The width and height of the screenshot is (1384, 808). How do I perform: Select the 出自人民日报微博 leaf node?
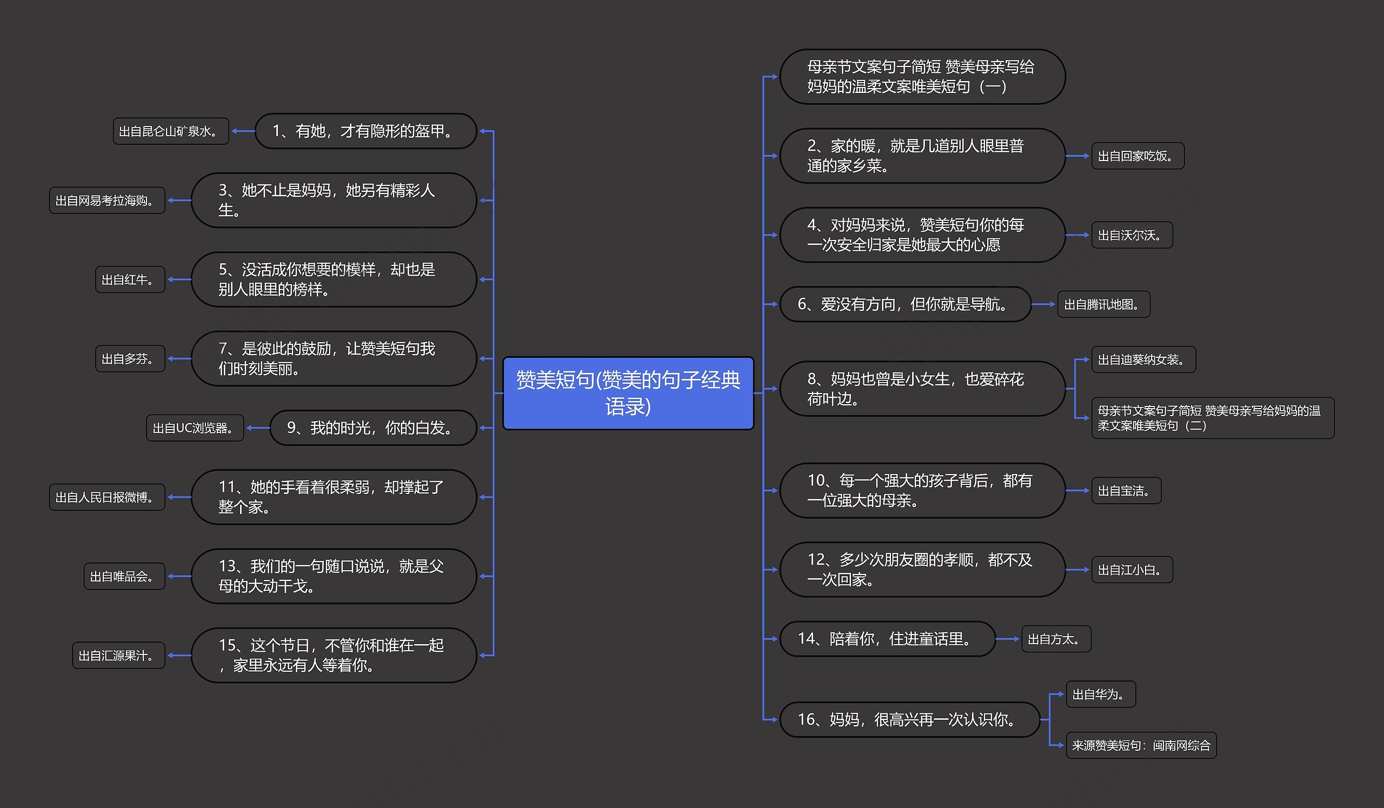[107, 497]
